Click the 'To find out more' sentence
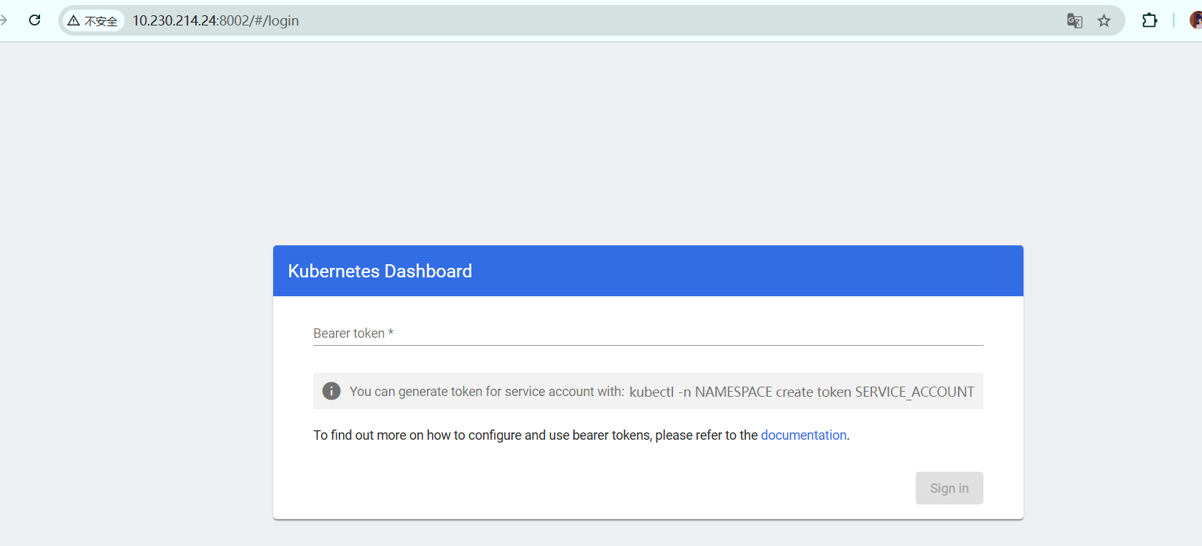Image resolution: width=1202 pixels, height=546 pixels. [581, 435]
